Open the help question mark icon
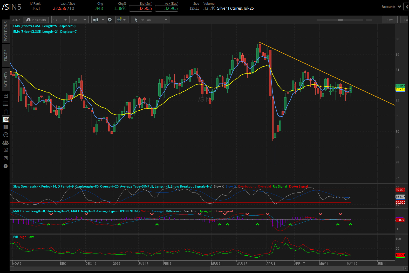The height and width of the screenshot is (273, 409). click(x=6, y=166)
